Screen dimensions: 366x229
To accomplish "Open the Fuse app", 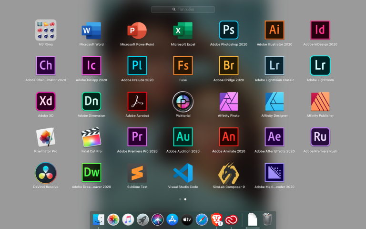I will [183, 66].
